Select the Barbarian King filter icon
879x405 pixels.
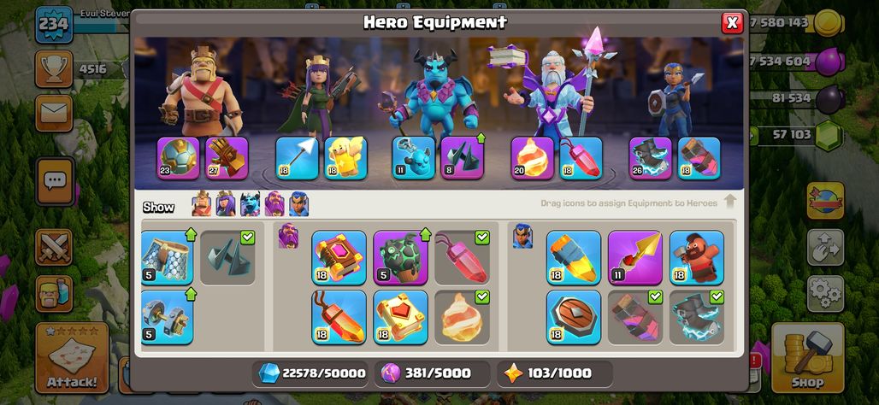coord(202,203)
